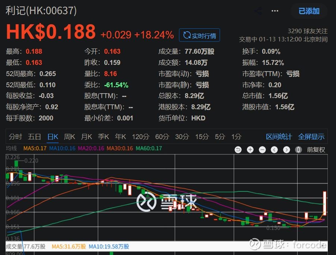Click the MA10:0.16 moving average label
Viewport: 336px width, 255px height.
click(x=62, y=148)
